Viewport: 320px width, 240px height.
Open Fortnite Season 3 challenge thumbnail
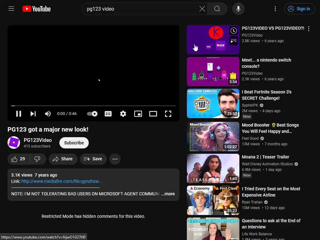[213, 103]
